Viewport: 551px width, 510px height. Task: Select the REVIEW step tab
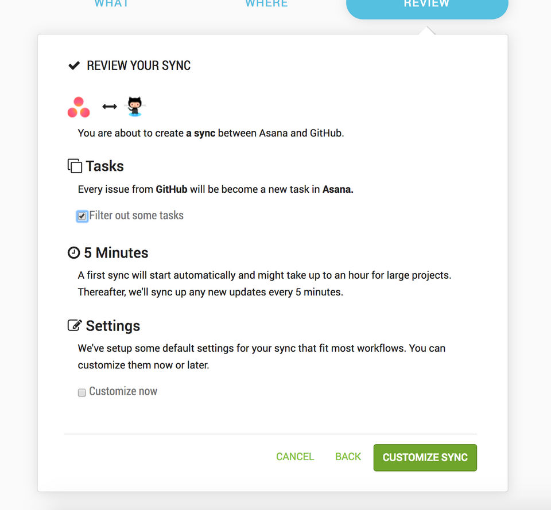426,6
